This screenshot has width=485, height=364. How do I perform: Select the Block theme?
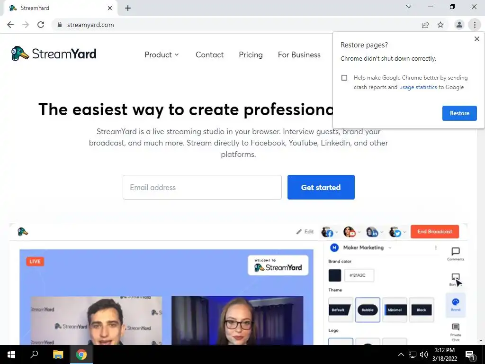(x=421, y=310)
